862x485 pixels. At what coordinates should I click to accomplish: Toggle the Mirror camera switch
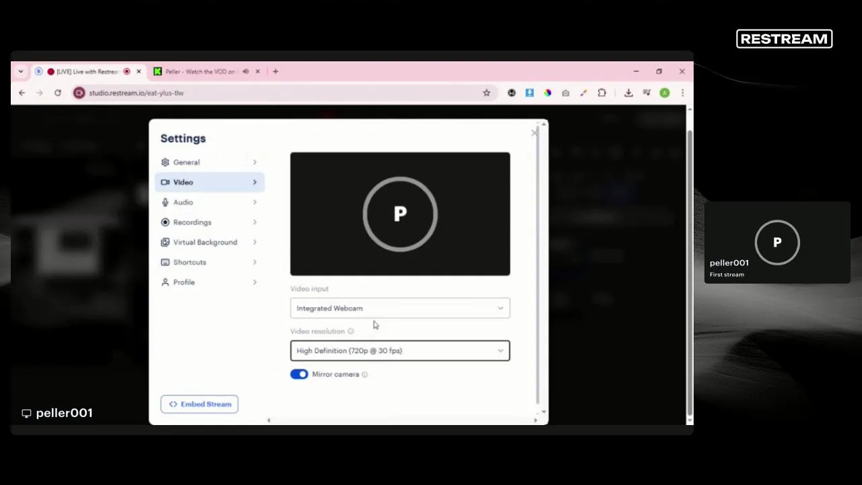point(299,375)
